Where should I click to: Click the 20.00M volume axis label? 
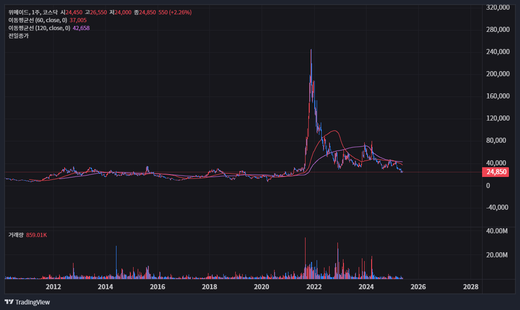(497, 255)
